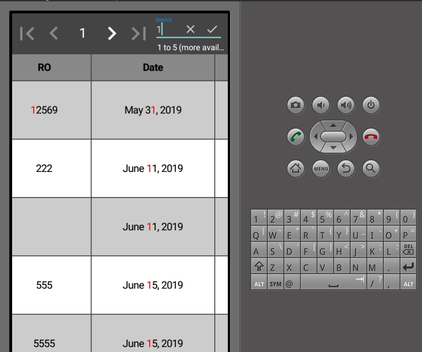Tap the D-pad up arrow
This screenshot has width=422, height=352.
coord(333,125)
